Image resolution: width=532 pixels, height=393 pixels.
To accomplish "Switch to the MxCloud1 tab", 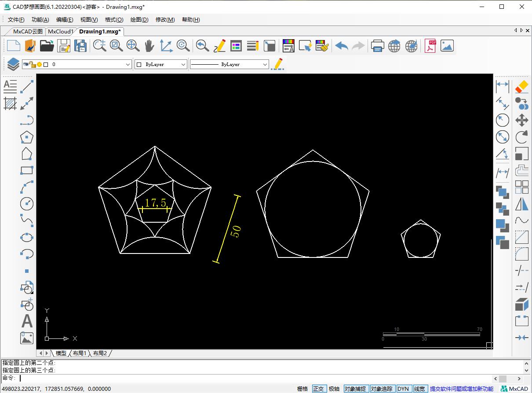I will click(60, 31).
